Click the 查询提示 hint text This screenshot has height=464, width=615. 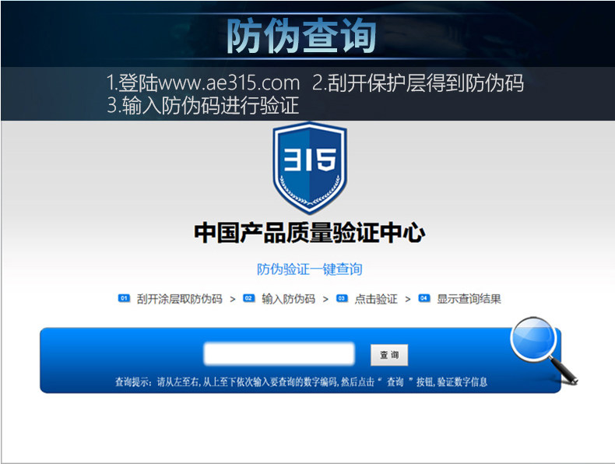tap(300, 381)
